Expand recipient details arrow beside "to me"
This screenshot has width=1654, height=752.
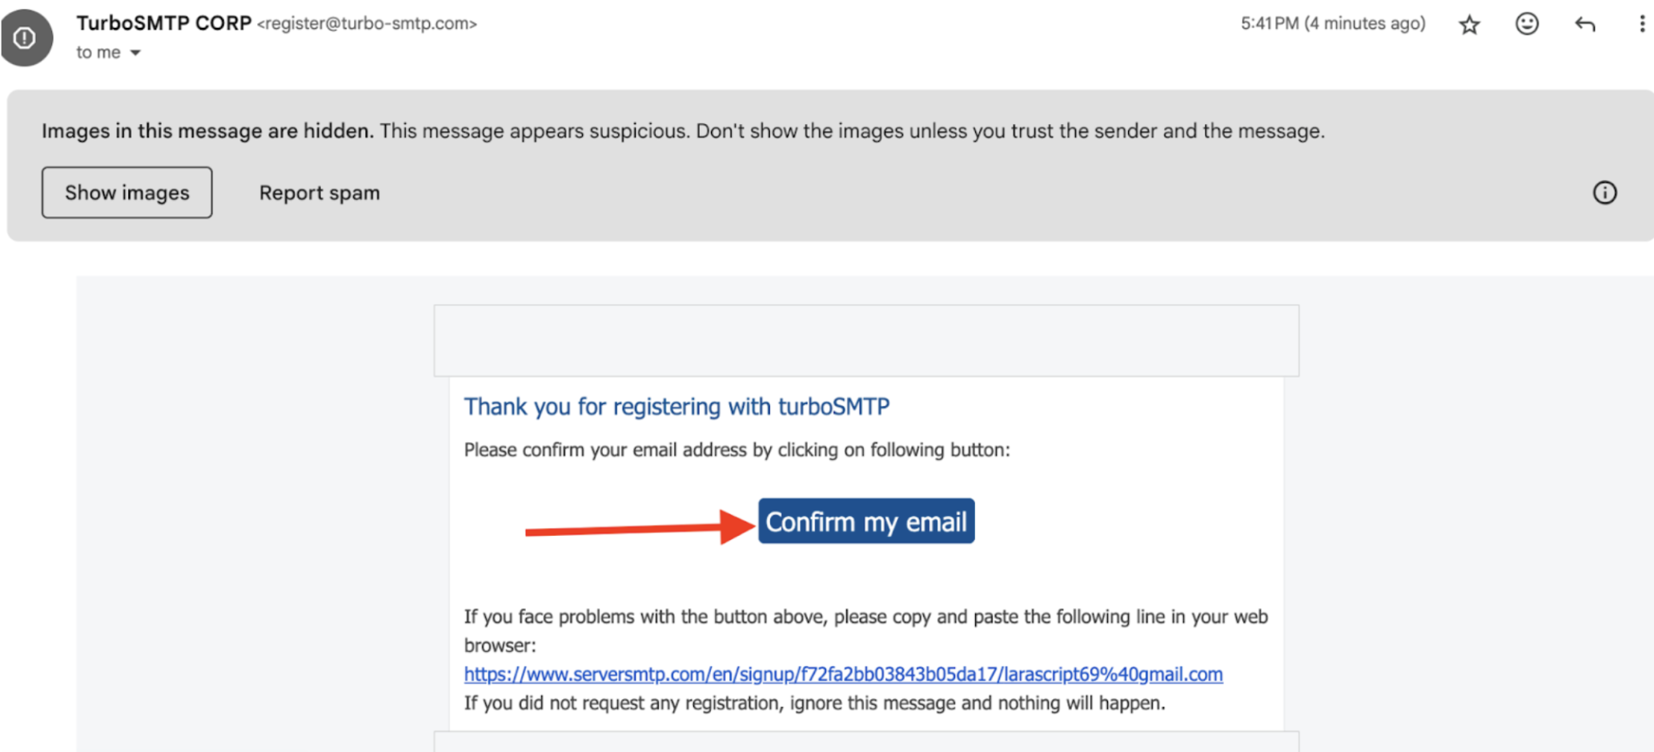click(x=135, y=53)
